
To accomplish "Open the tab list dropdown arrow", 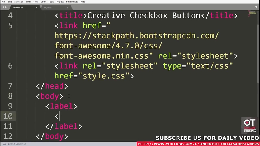I will coord(256,7).
